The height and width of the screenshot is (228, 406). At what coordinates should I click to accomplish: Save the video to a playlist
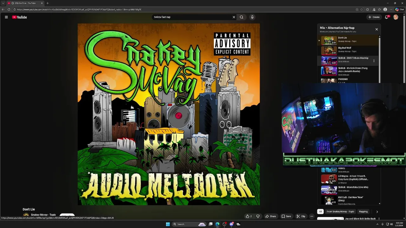coord(286,216)
